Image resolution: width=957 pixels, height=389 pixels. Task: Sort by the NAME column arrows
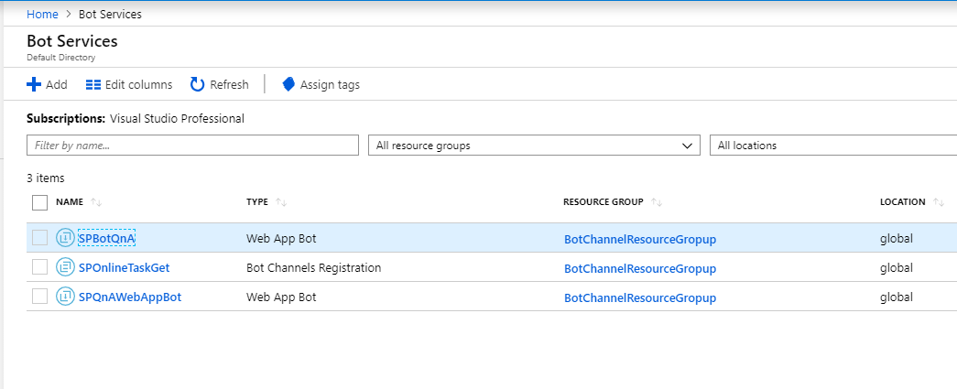96,201
